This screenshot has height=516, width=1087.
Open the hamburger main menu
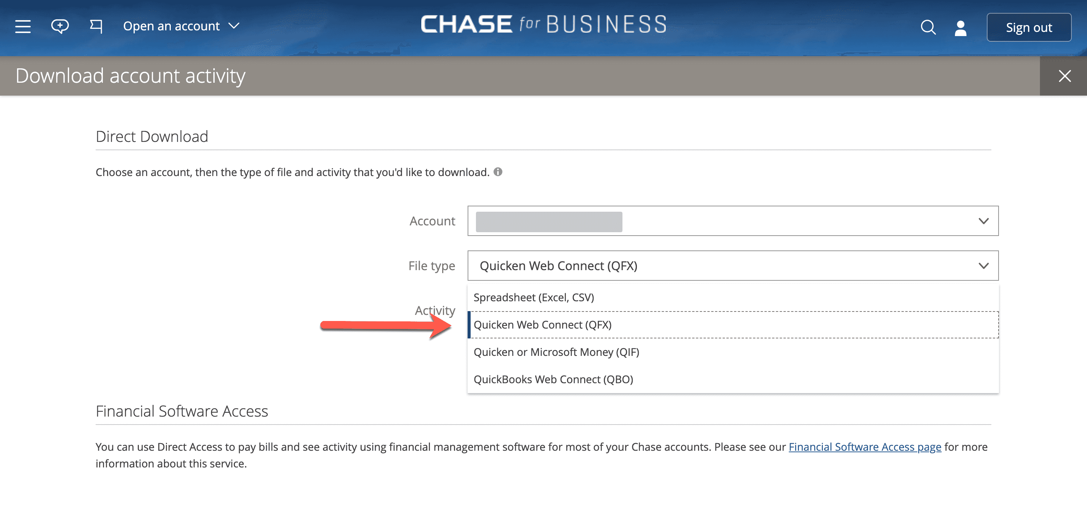[x=23, y=27]
